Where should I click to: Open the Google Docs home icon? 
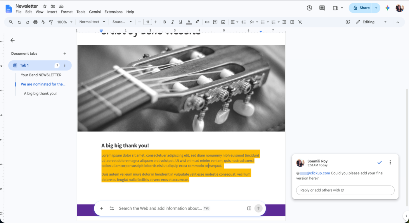9,8
